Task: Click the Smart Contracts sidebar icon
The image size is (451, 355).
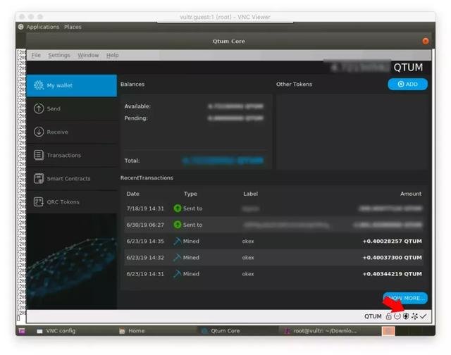Action: point(39,178)
